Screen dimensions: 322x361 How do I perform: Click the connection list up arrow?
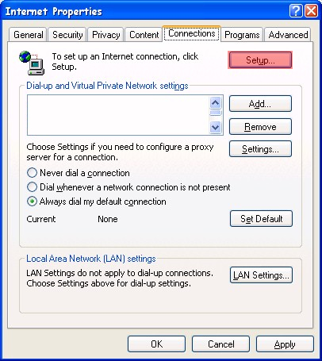216,102
